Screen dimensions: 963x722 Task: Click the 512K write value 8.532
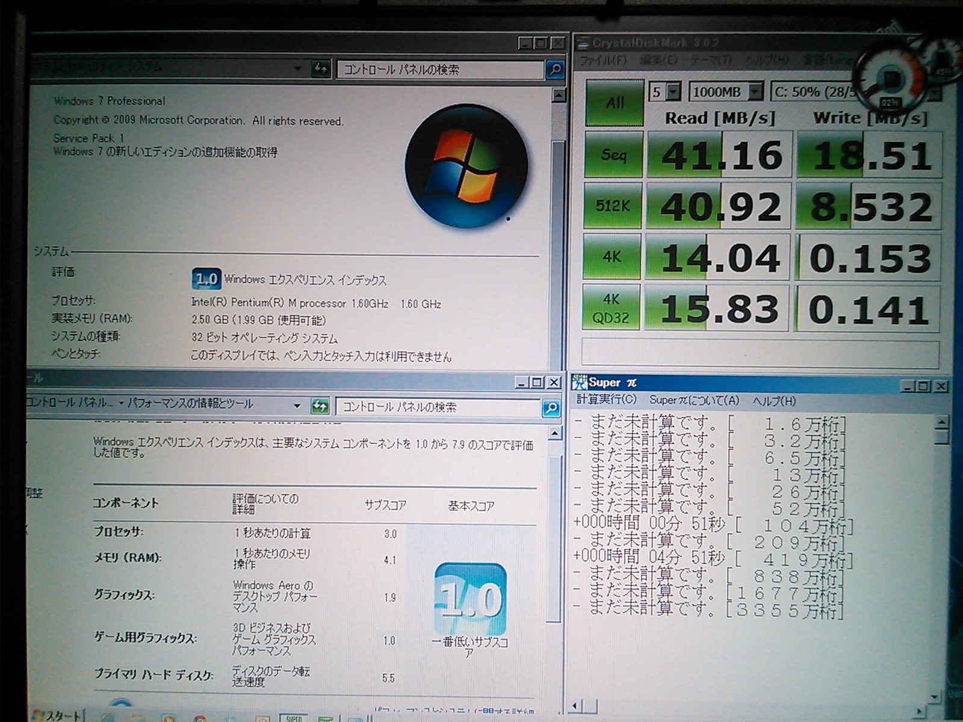tap(869, 206)
